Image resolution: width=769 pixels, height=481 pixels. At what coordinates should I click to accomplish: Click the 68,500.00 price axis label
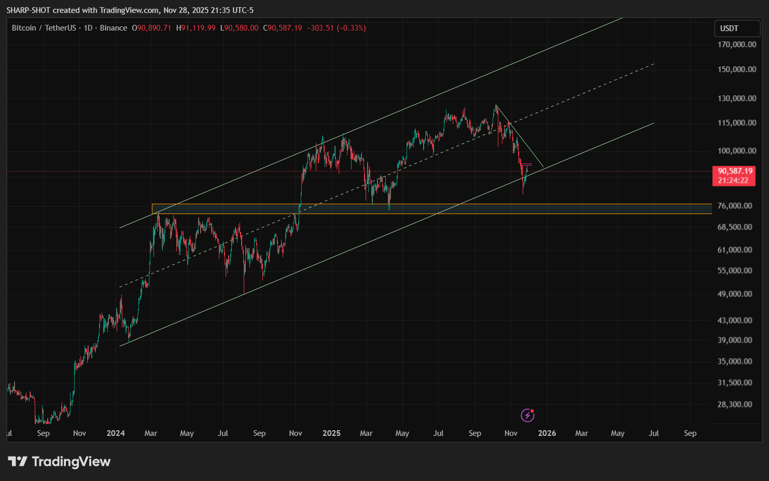[735, 227]
